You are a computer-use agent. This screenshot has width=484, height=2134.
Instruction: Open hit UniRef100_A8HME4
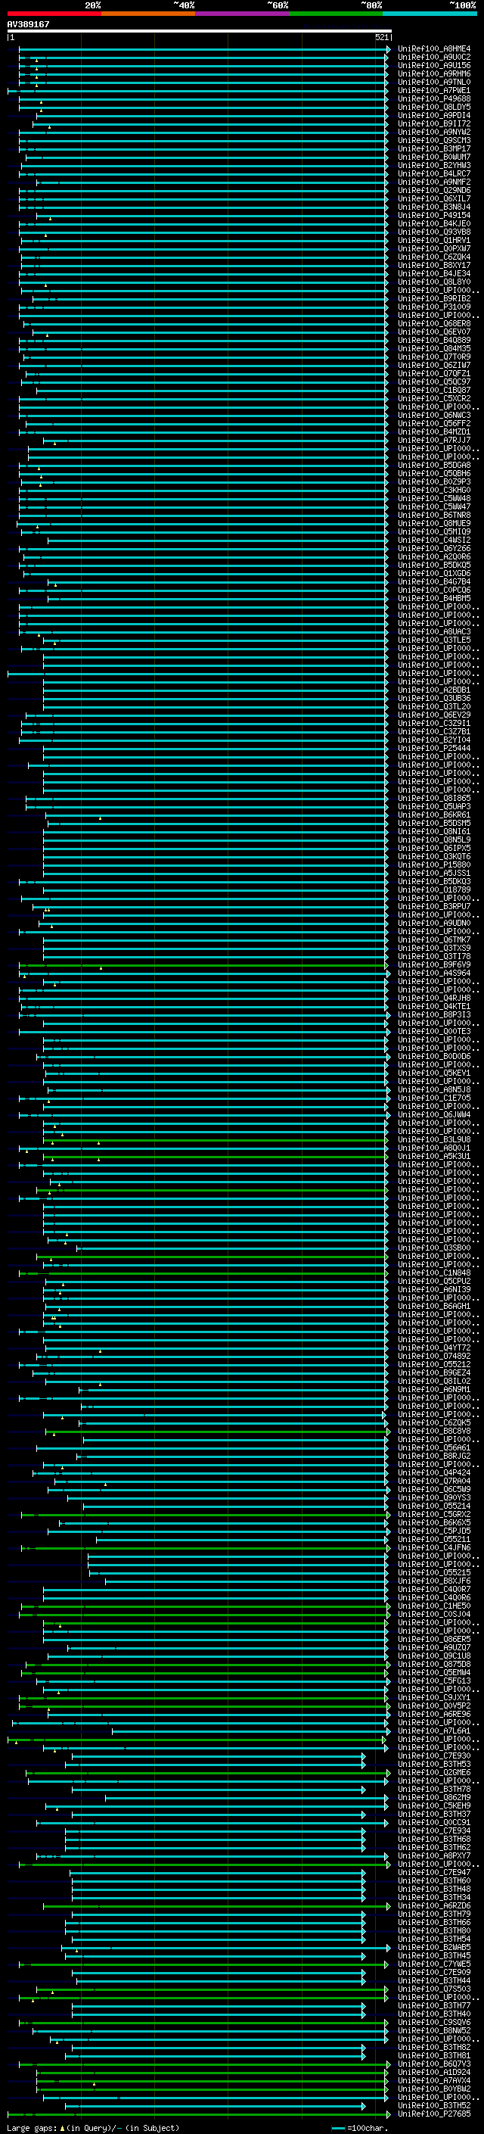pos(434,49)
